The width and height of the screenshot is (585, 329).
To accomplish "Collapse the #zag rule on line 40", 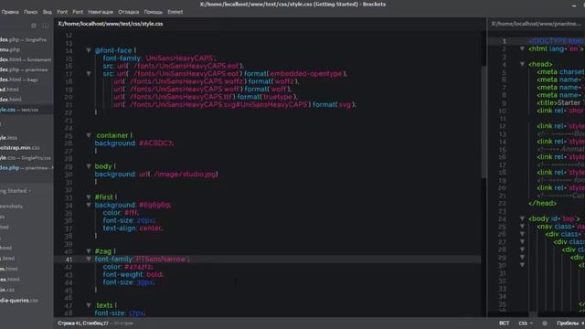I will click(x=89, y=251).
